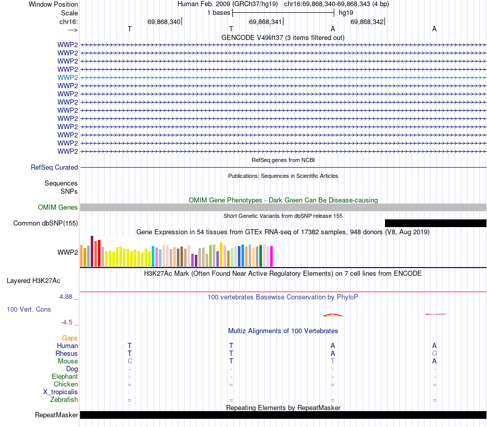This screenshot has height=427, width=487.
Task: Open the GTEx Gene Expression in 54 tissues title
Action: click(283, 232)
